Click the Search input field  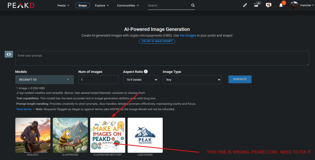tap(169, 5)
